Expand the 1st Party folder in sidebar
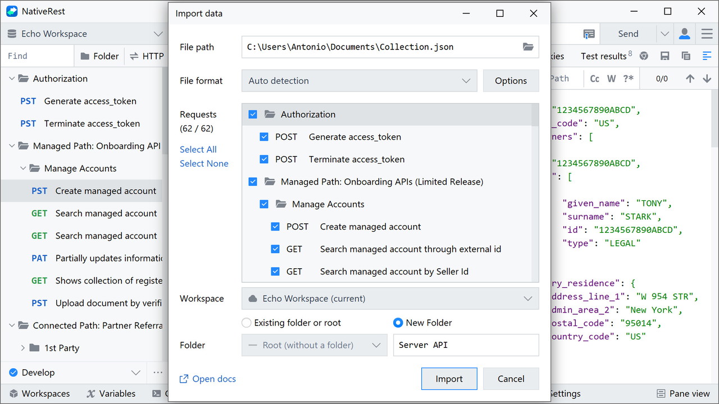Screen dimensions: 719x404 tap(23, 348)
